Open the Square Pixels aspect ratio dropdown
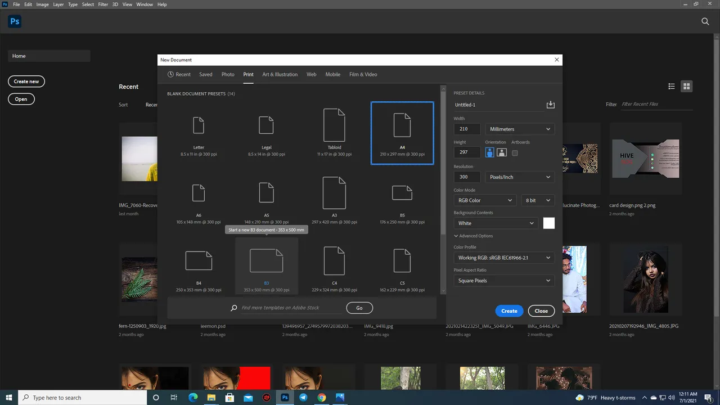Screen dimensions: 720x405 504,281
